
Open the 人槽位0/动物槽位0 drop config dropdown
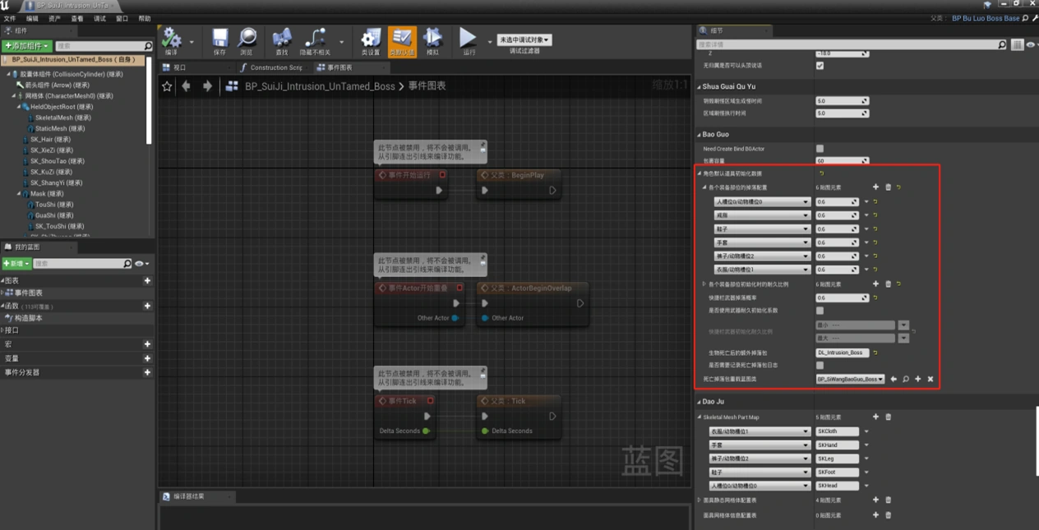coord(762,201)
